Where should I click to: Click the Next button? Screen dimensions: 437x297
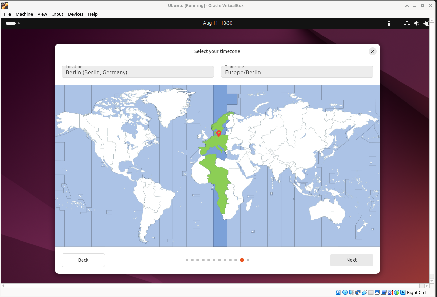(351, 260)
